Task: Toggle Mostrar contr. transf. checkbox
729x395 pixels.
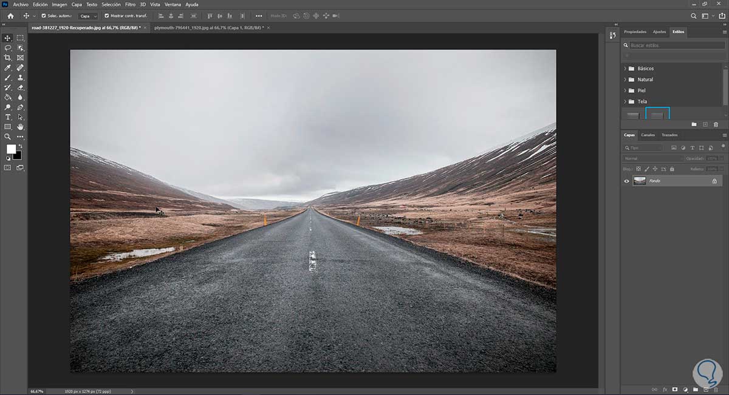Action: coord(107,16)
